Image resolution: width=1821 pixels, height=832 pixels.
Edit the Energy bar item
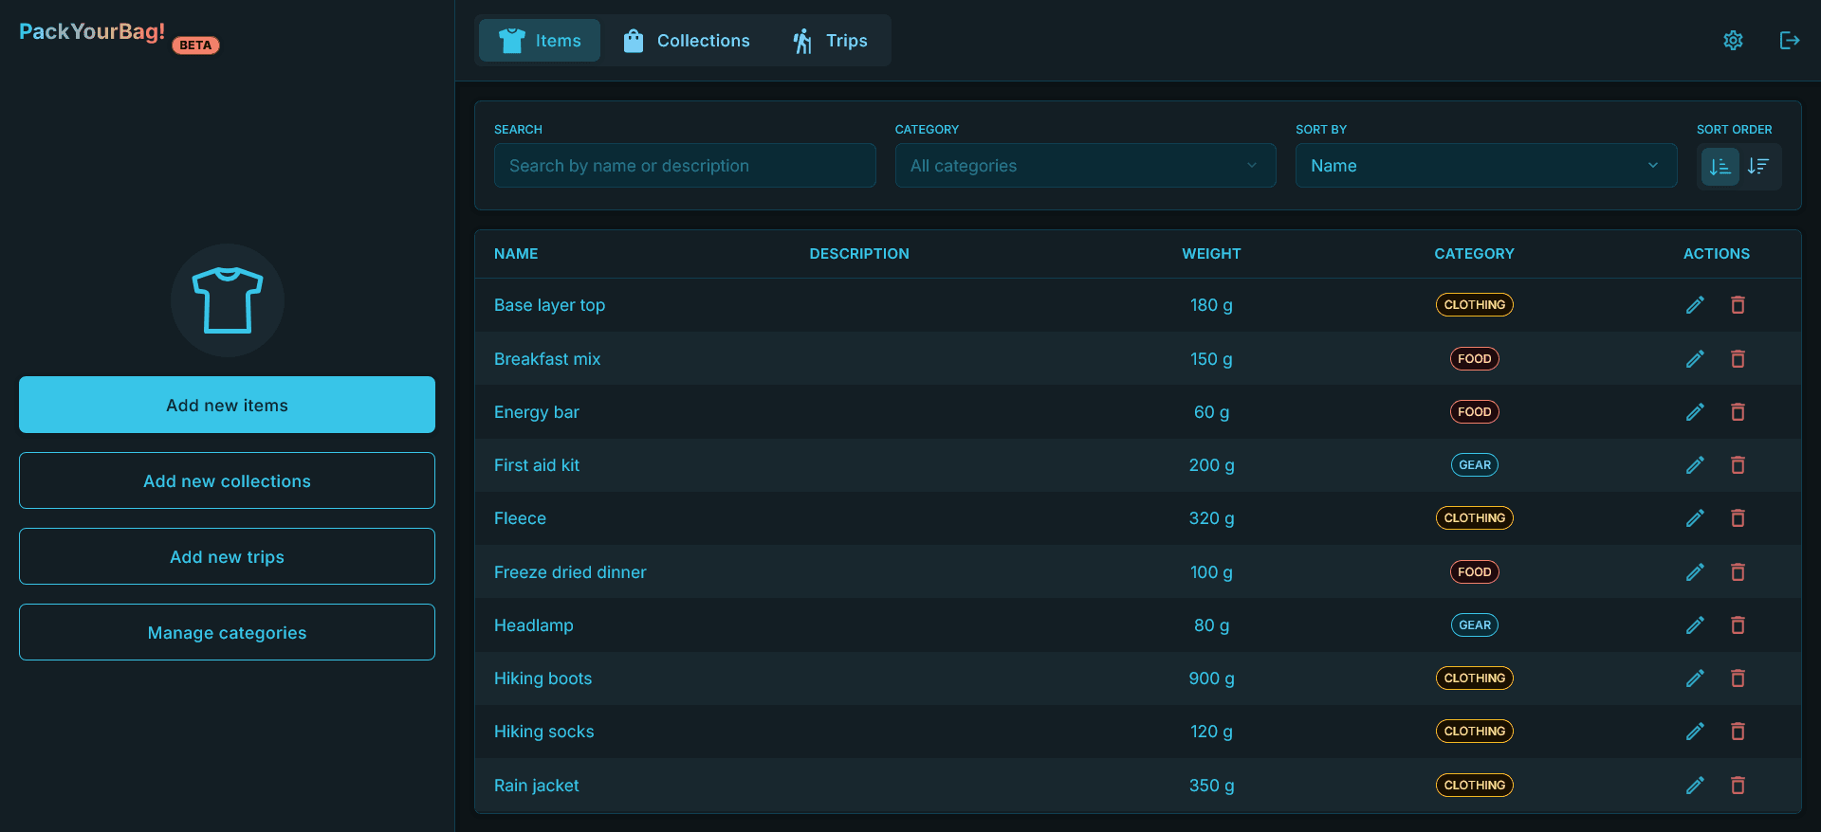pyautogui.click(x=1695, y=412)
